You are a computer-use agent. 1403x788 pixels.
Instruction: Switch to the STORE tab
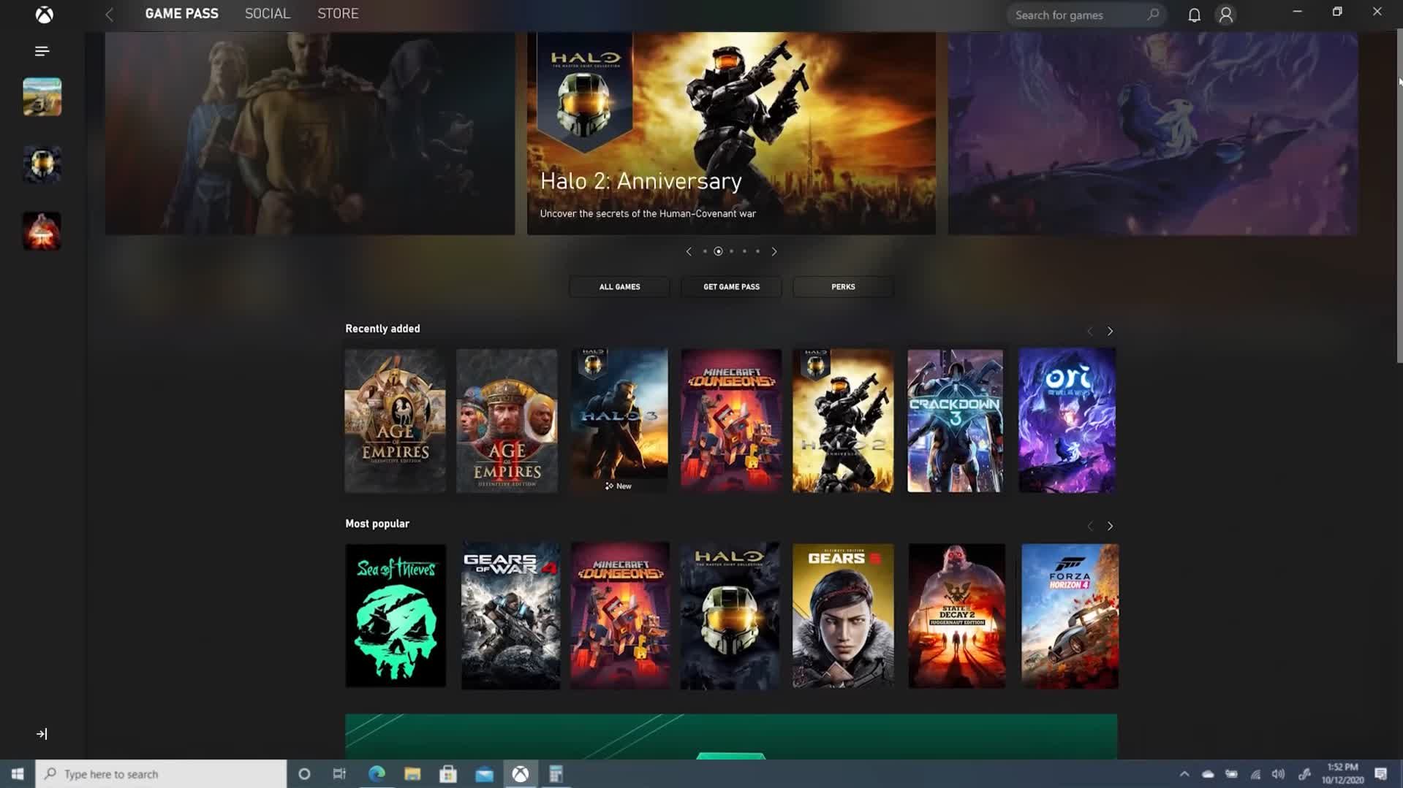[x=338, y=14]
